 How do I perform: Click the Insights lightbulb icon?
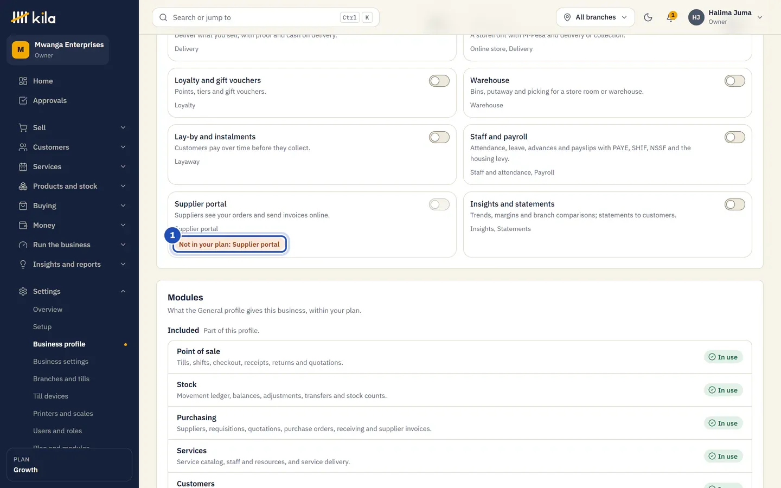pyautogui.click(x=23, y=264)
